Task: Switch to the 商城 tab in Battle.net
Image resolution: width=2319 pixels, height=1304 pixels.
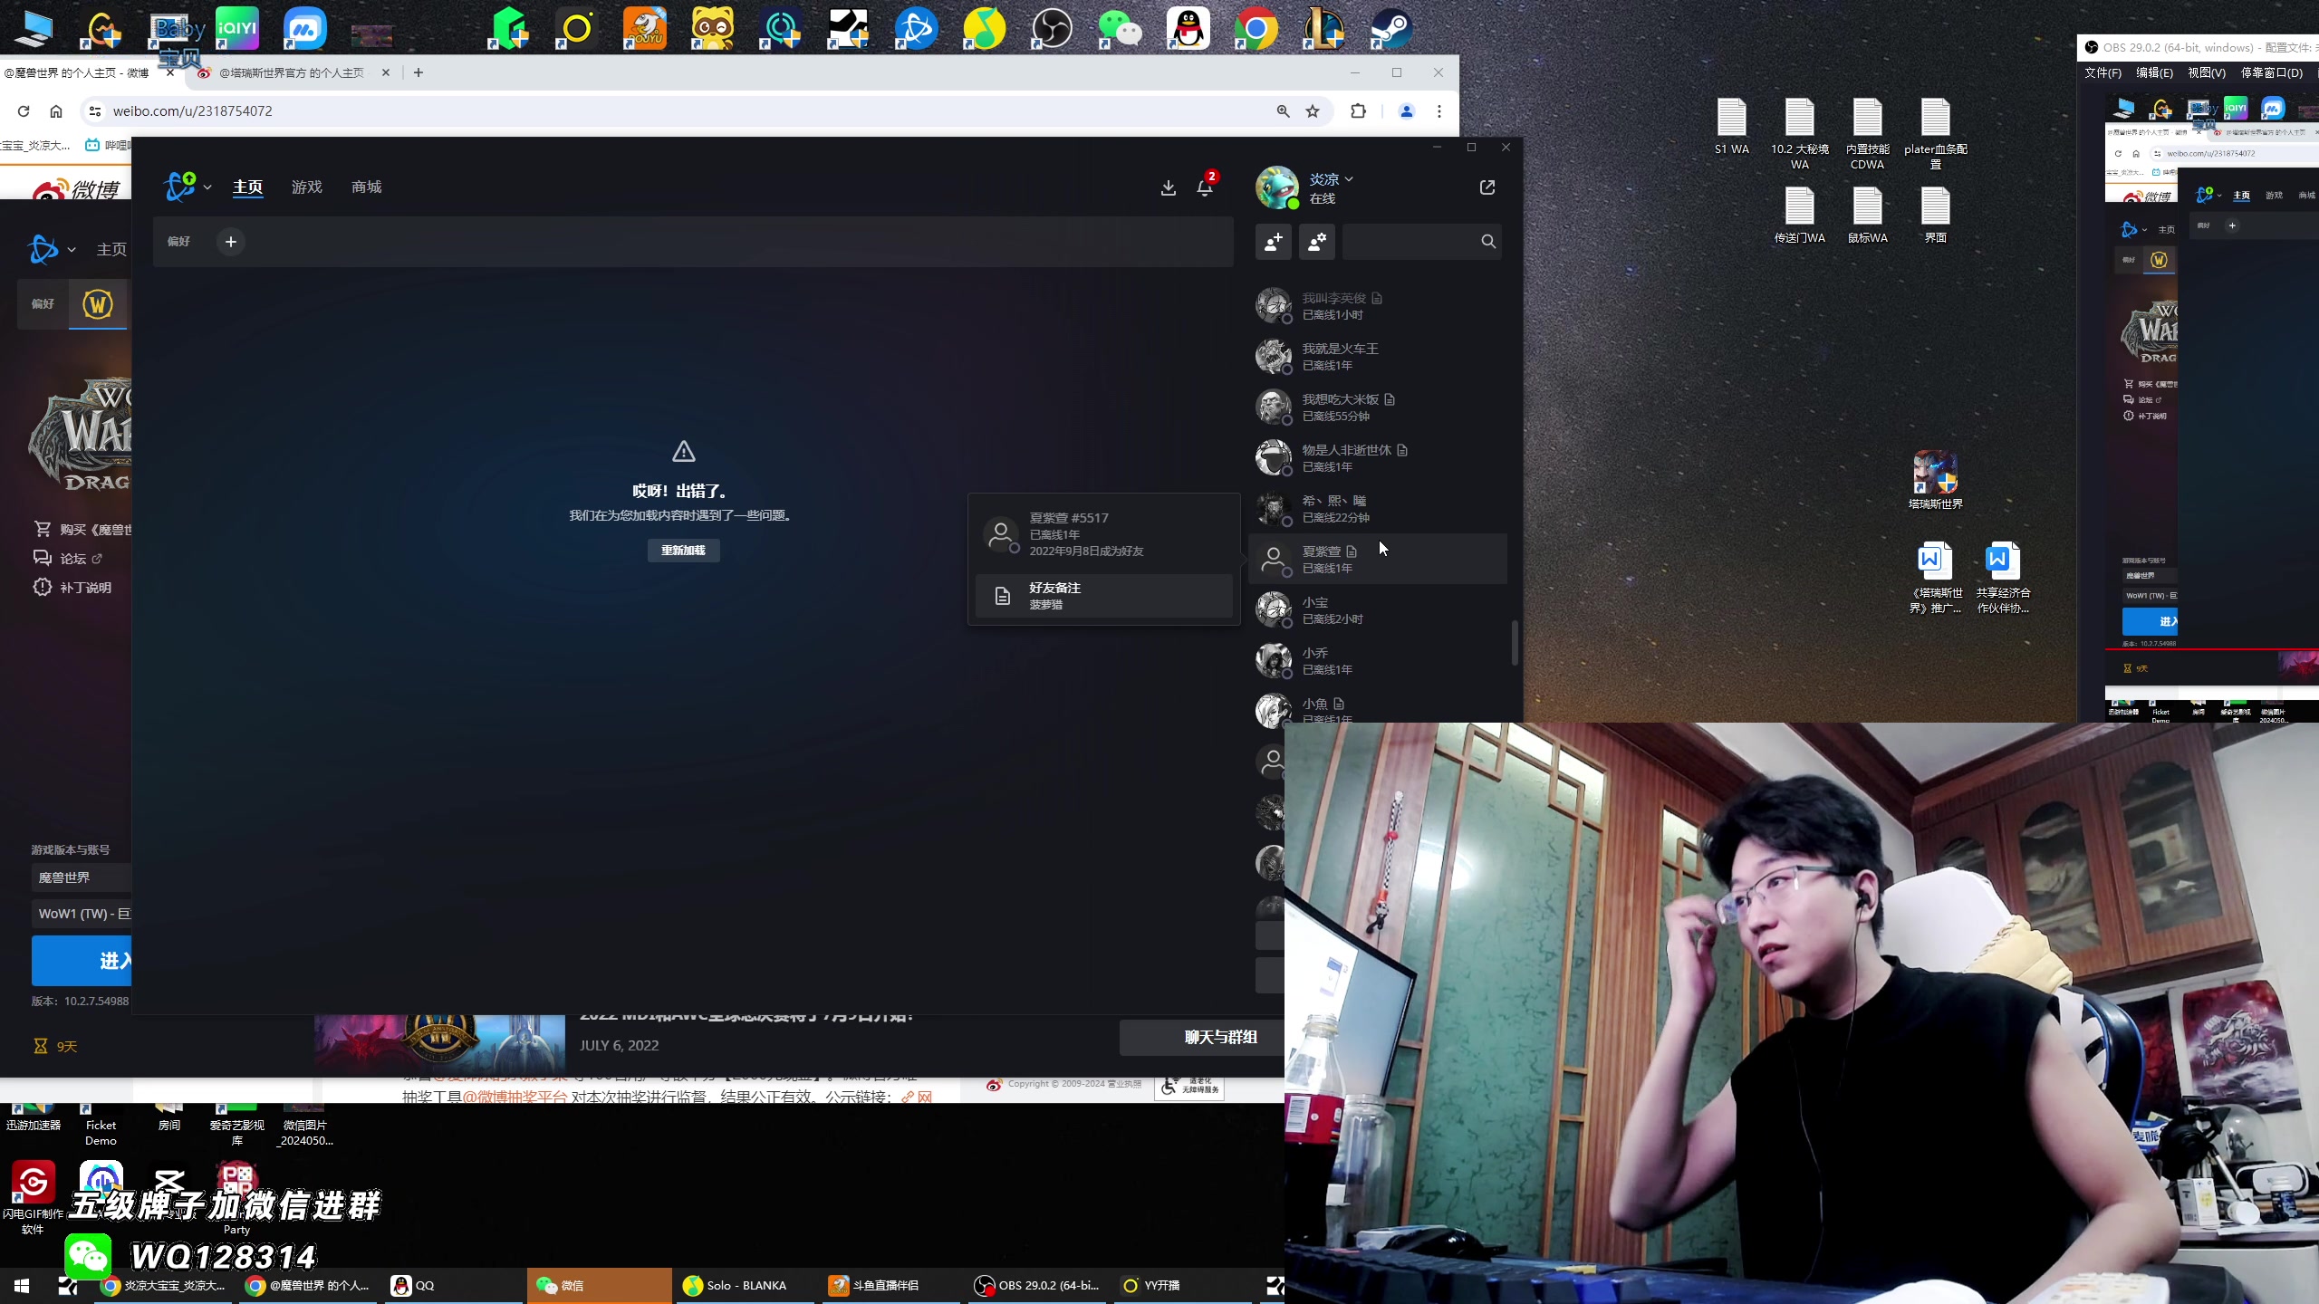Action: [367, 187]
